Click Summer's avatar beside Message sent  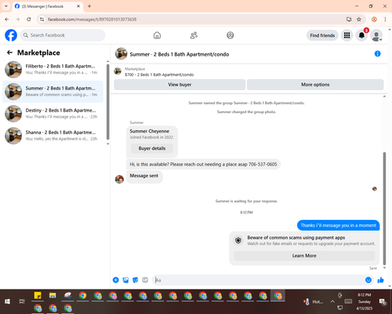[x=119, y=179]
